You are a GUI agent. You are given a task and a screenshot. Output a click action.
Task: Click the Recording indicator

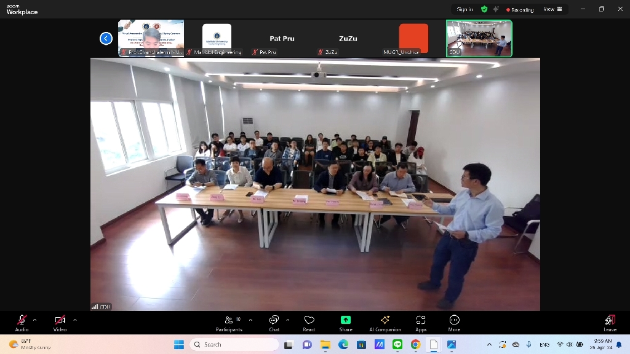[520, 10]
